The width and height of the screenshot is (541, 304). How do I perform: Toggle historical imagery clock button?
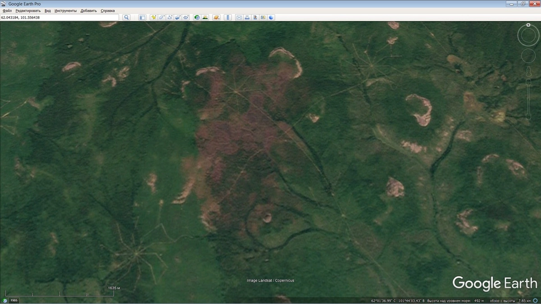[x=197, y=18]
